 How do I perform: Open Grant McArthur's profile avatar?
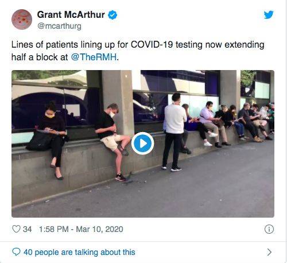pyautogui.click(x=22, y=20)
